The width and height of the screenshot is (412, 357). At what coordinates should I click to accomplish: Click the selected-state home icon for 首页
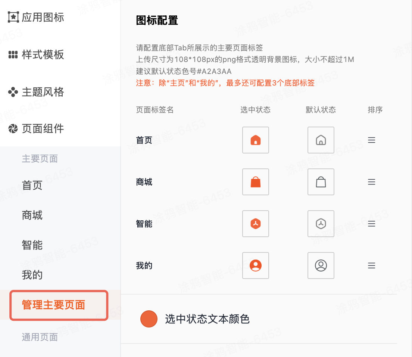click(256, 140)
